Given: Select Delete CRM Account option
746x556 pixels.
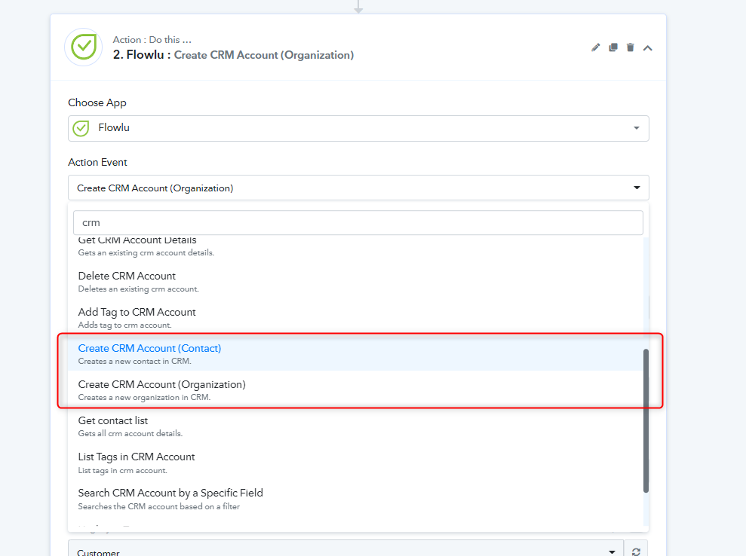Looking at the screenshot, I should click(356, 282).
